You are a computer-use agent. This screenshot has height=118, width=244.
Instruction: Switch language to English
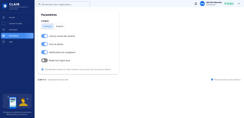(60, 26)
